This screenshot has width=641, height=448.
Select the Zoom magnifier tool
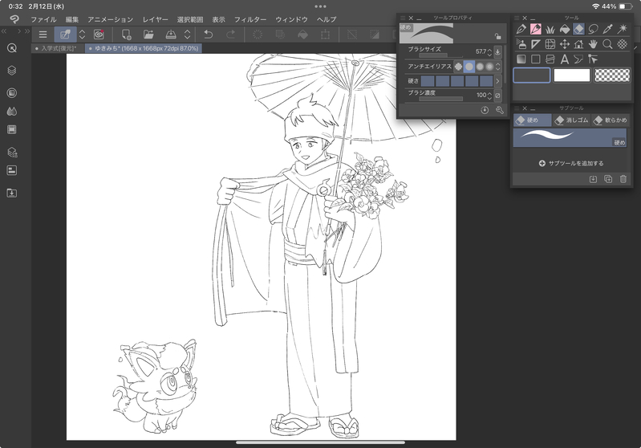[x=607, y=44]
